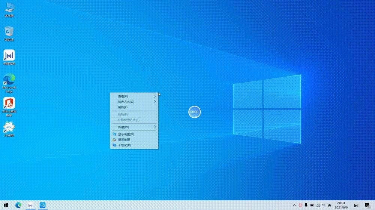
Task: Open 显示设置(D) from the context menu
Action: (x=134, y=134)
